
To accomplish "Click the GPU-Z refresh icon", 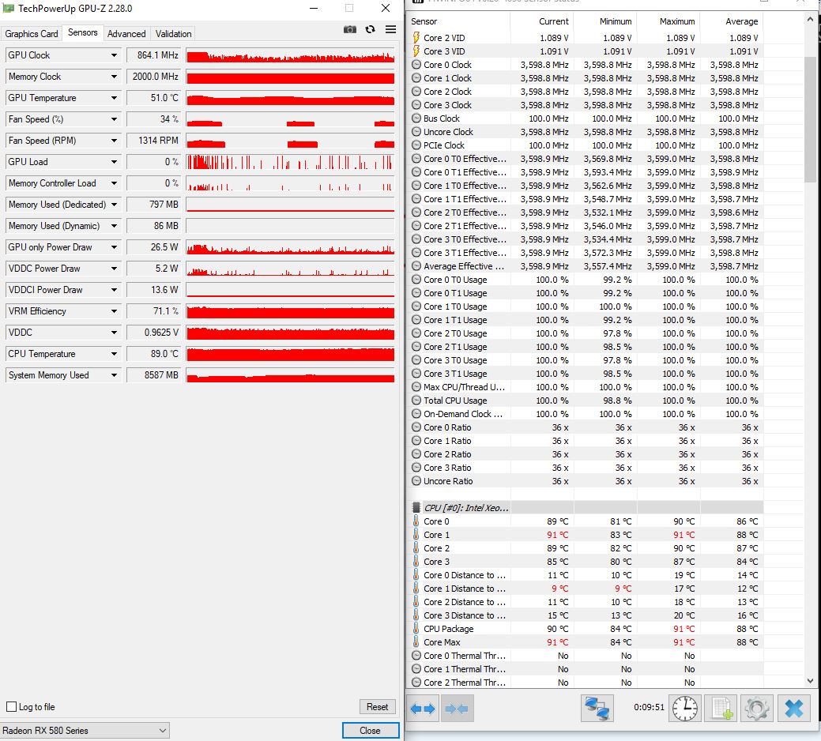I will pos(370,30).
